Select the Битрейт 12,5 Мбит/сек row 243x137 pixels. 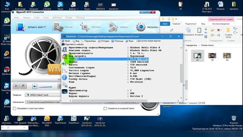(x=109, y=59)
